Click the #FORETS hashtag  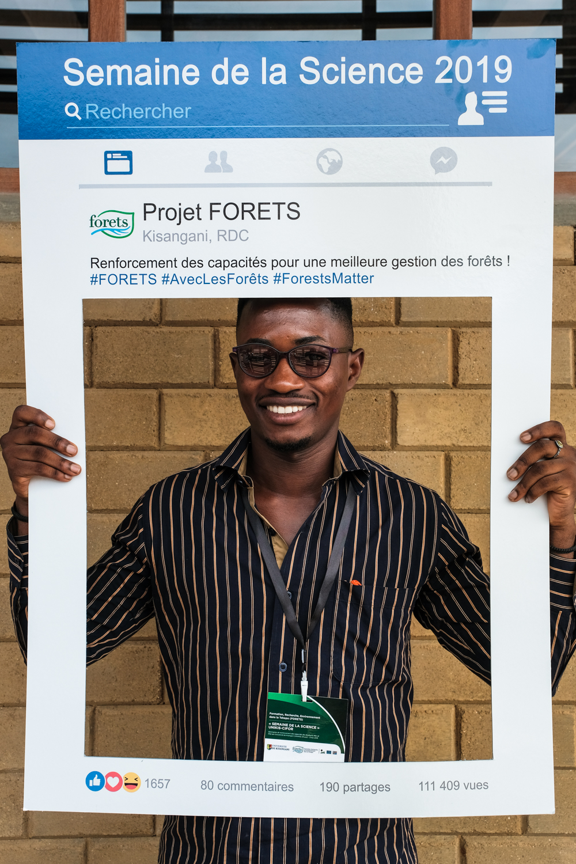[x=123, y=279]
